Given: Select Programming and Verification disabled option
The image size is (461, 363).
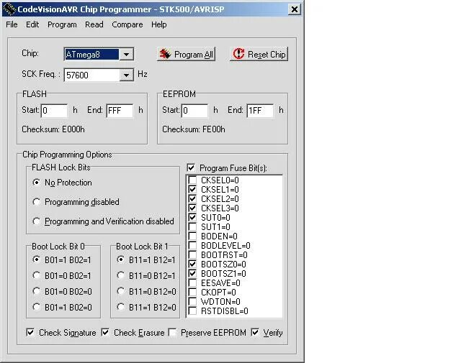Looking at the screenshot, I should click(36, 221).
